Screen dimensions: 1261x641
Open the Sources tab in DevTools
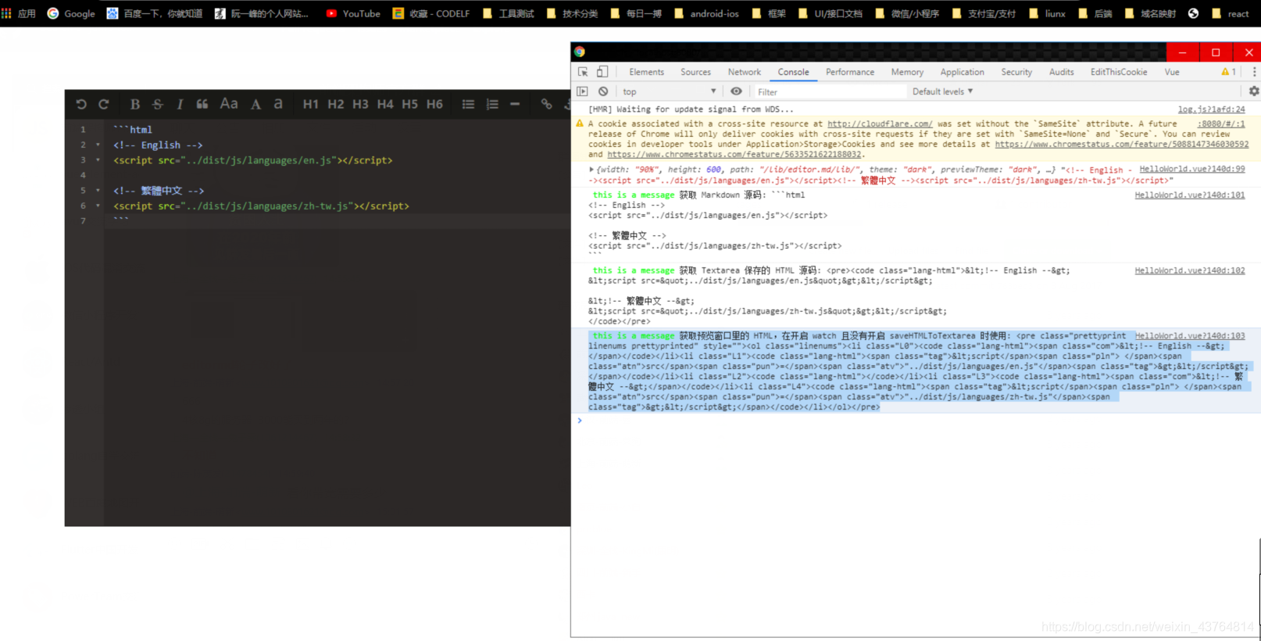[x=696, y=72]
